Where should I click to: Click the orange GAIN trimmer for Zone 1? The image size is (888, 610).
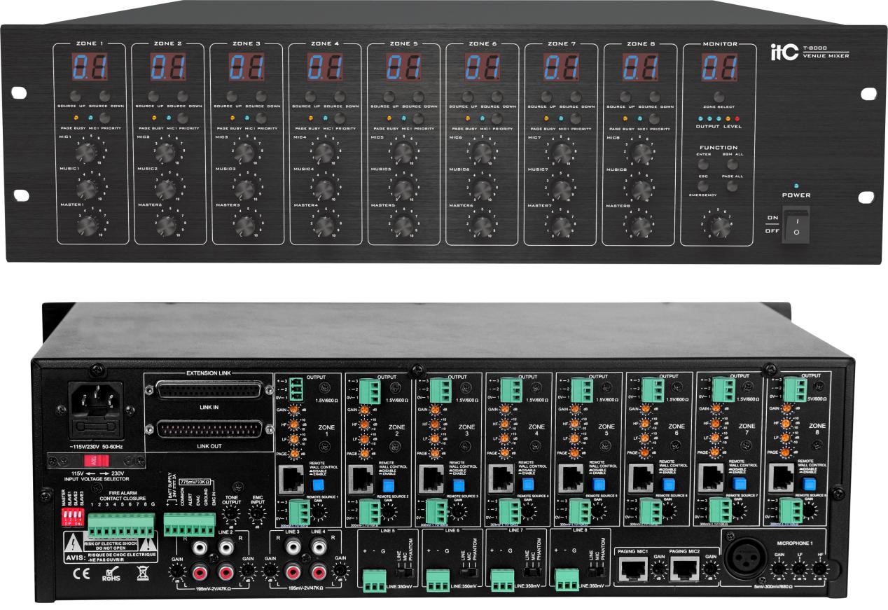(x=294, y=409)
